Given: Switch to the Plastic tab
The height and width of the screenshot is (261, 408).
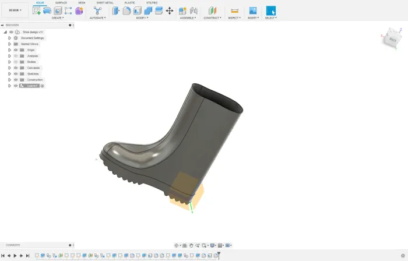Looking at the screenshot, I should point(129,2).
